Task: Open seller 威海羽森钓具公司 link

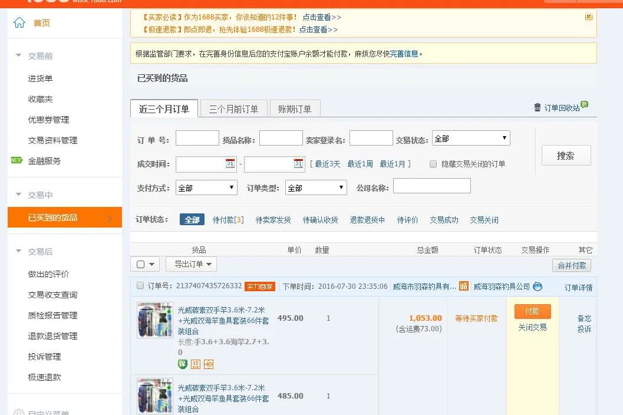Action: [x=502, y=286]
